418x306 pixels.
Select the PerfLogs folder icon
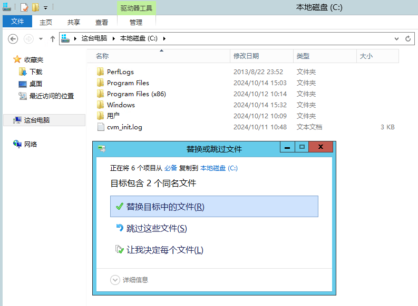coord(101,72)
